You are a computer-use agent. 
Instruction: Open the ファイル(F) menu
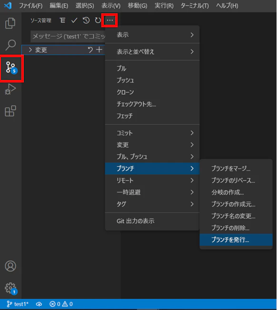tap(30, 6)
